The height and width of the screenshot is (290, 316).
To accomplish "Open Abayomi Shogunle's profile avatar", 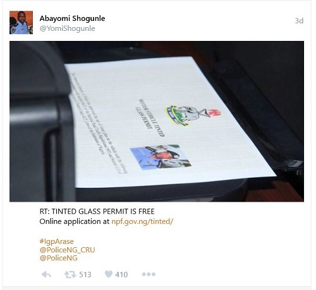I will pyautogui.click(x=21, y=23).
